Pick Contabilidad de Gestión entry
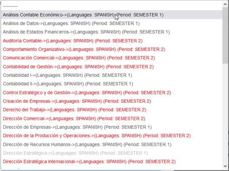 click(x=112, y=67)
